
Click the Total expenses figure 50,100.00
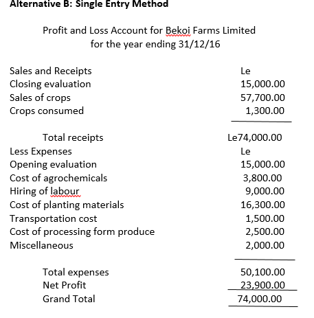click(x=262, y=272)
